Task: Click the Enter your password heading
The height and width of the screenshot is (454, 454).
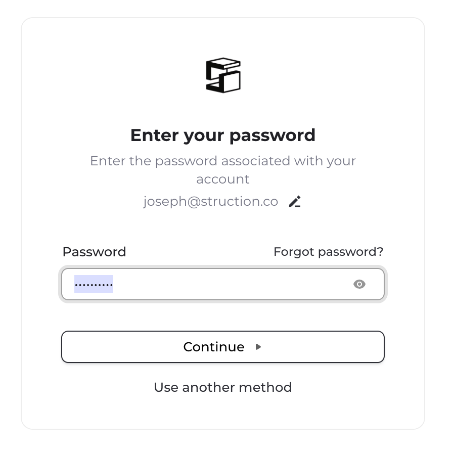Action: 223,135
